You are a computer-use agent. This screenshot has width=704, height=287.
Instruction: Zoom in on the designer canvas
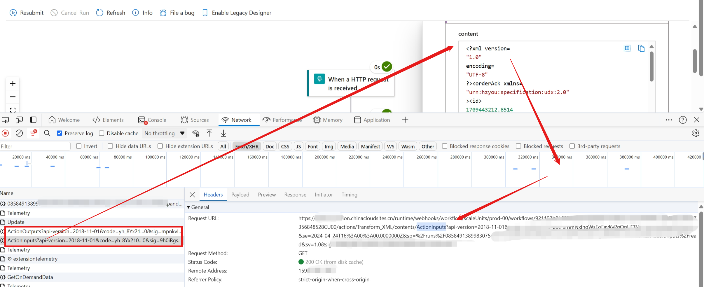click(13, 84)
